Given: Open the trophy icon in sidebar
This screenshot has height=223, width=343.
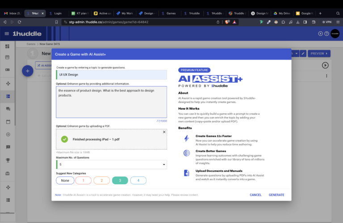Looking at the screenshot, I should tap(7, 160).
